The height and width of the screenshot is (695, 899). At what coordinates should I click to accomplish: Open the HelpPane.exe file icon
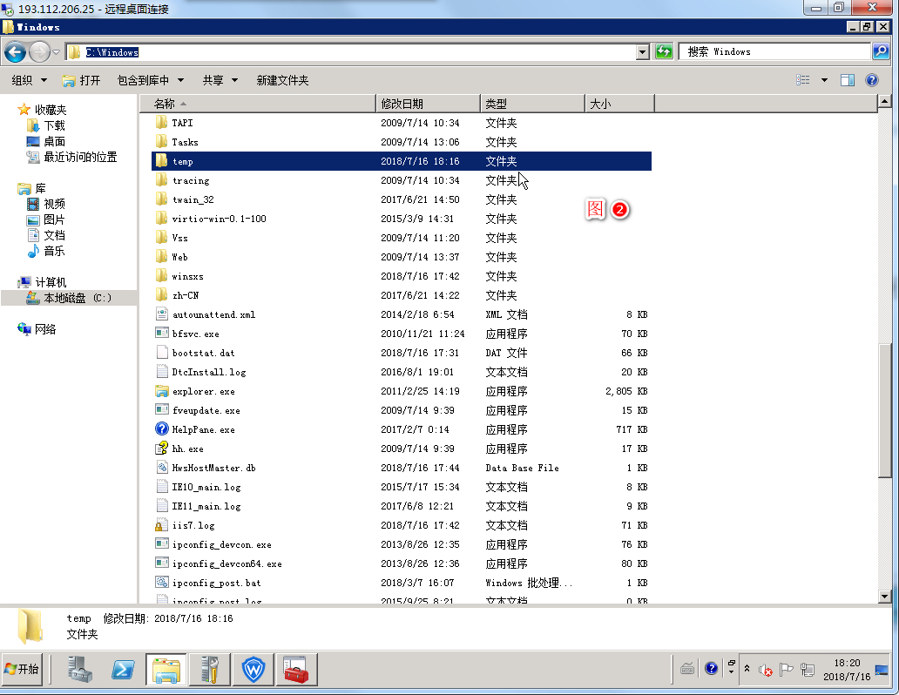click(x=161, y=429)
